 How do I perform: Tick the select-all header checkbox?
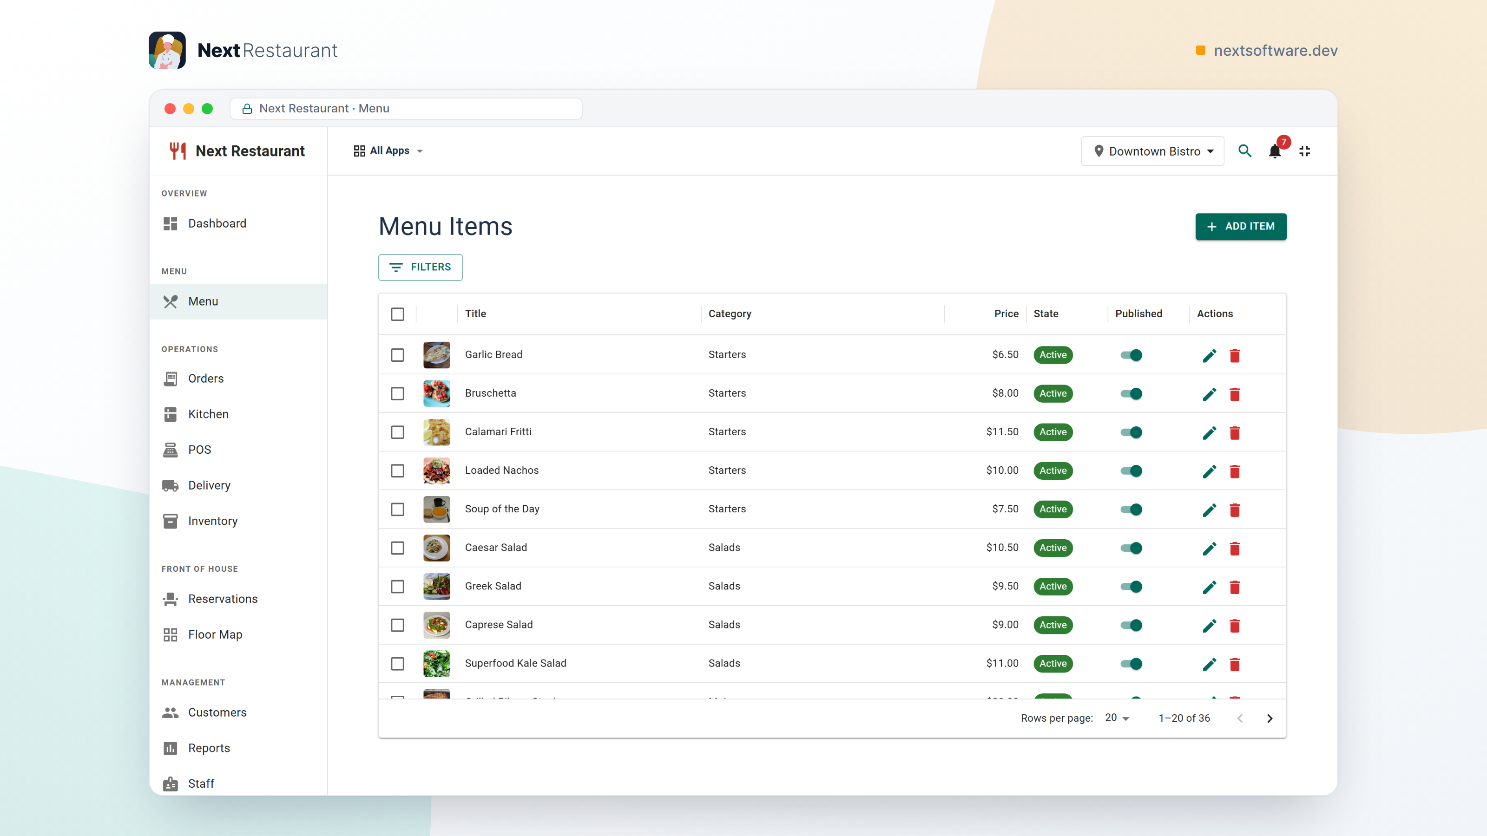(398, 314)
